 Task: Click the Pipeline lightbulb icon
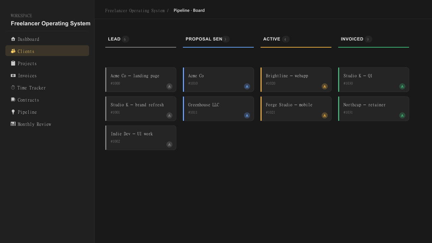pos(13,112)
